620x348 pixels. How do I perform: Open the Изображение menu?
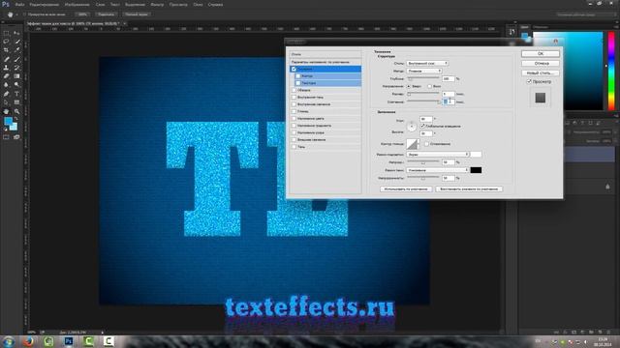tap(77, 5)
